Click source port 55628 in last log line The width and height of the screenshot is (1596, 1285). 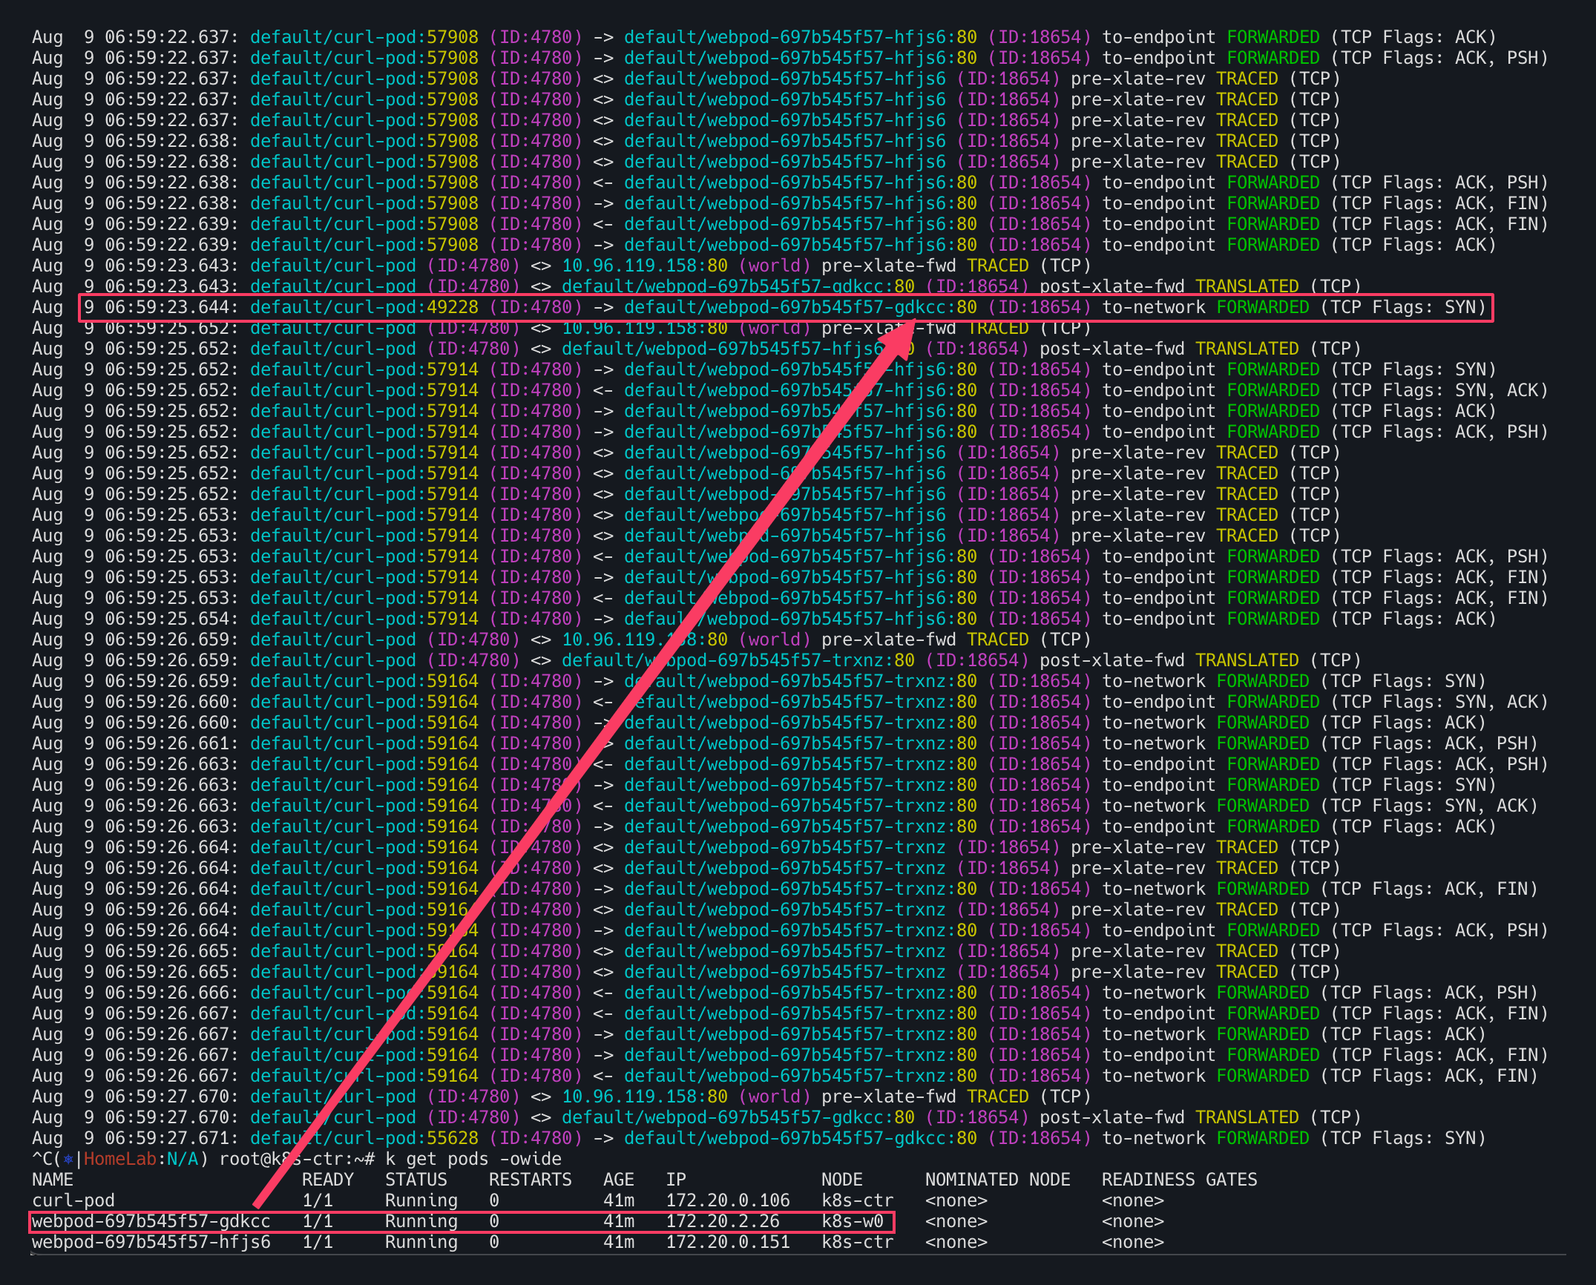pyautogui.click(x=453, y=1138)
